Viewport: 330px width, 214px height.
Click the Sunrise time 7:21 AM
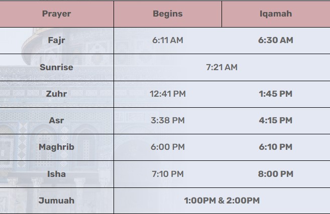222,67
